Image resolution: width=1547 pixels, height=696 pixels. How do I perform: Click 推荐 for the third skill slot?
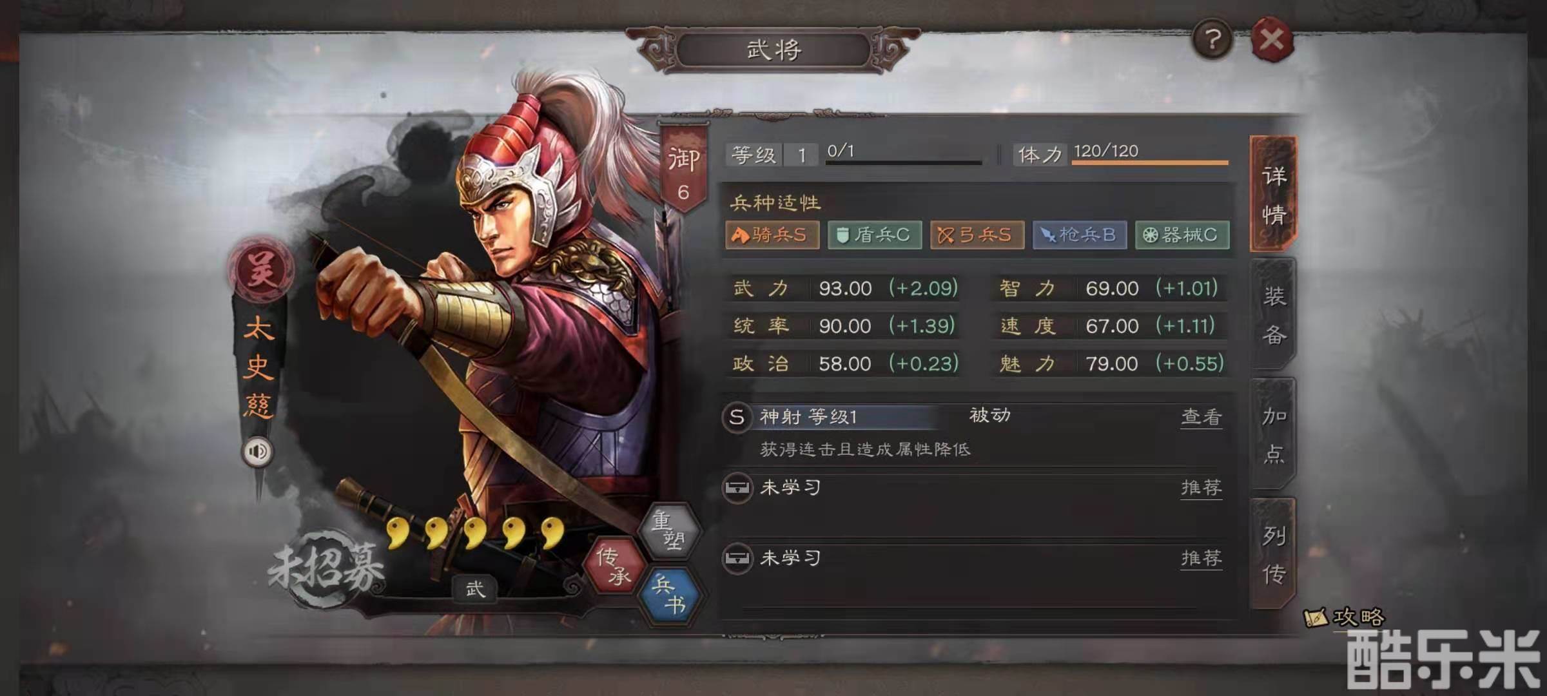pos(1201,558)
